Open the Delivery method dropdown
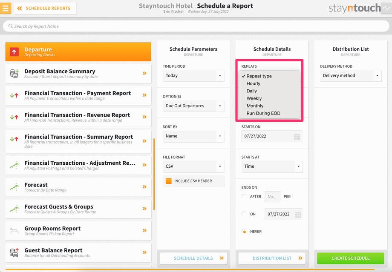Image resolution: width=392 pixels, height=272 pixels. tap(351, 75)
